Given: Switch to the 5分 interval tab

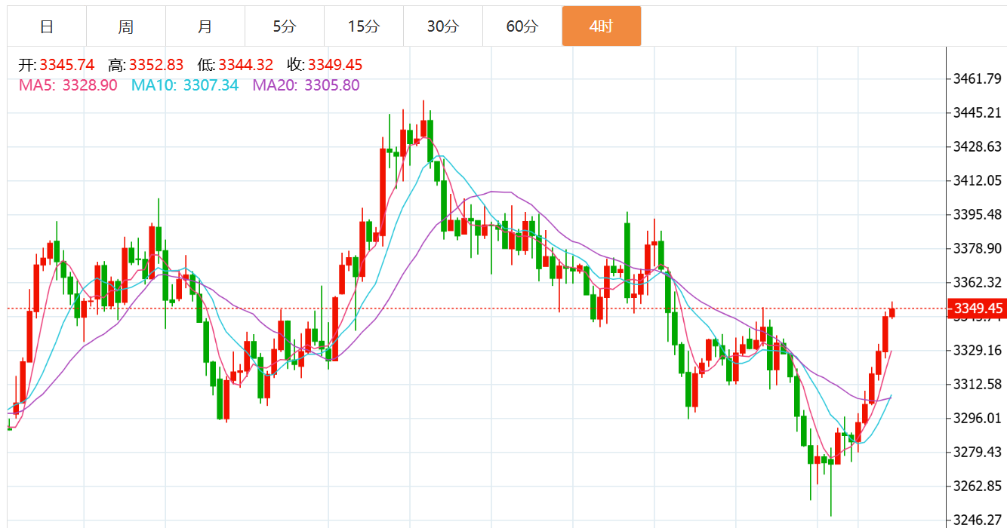Looking at the screenshot, I should click(285, 26).
